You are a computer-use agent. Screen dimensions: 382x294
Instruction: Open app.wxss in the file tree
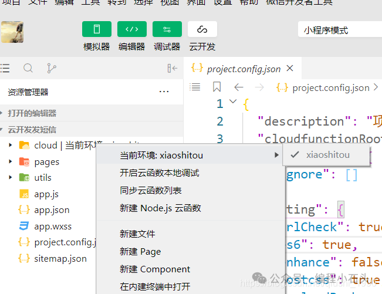pyautogui.click(x=53, y=227)
